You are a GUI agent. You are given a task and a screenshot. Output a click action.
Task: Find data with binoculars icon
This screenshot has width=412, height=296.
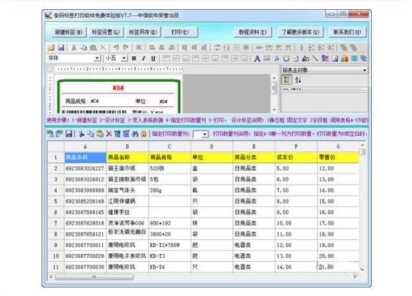point(135,134)
